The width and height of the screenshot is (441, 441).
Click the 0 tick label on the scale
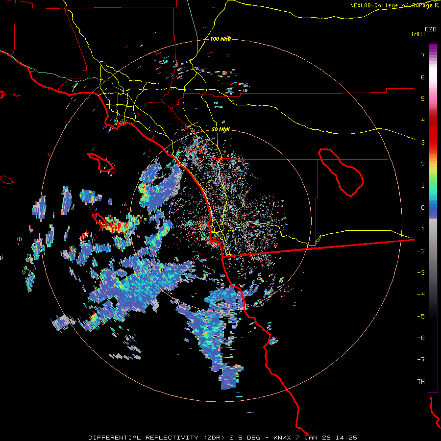click(423, 208)
